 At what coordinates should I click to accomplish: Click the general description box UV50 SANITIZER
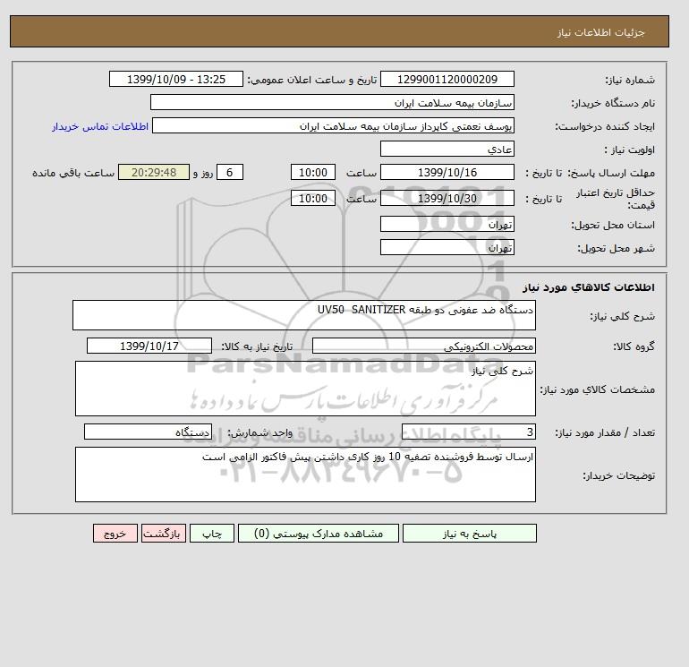(x=304, y=315)
